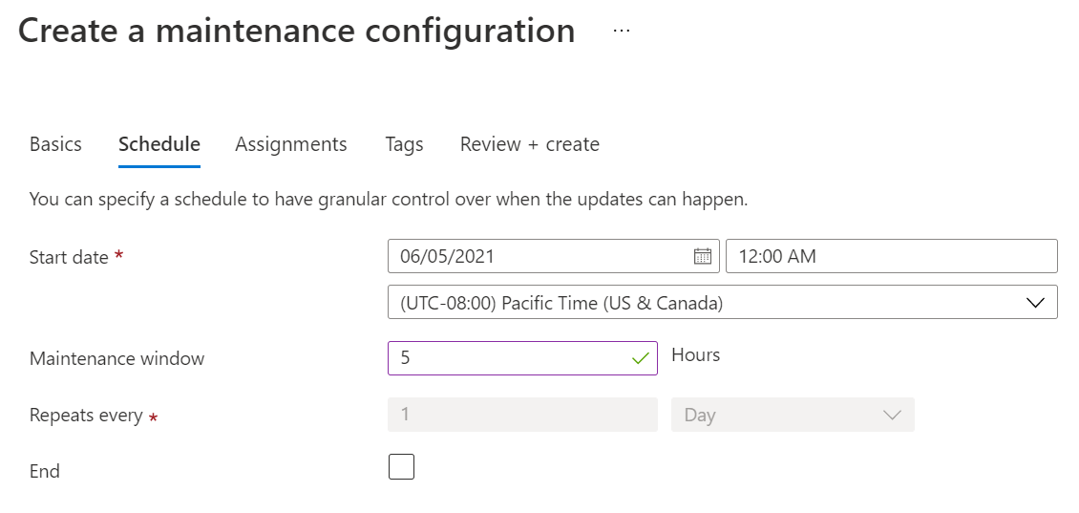The height and width of the screenshot is (513, 1079).
Task: Open the Day repeat interval dropdown
Action: click(793, 416)
